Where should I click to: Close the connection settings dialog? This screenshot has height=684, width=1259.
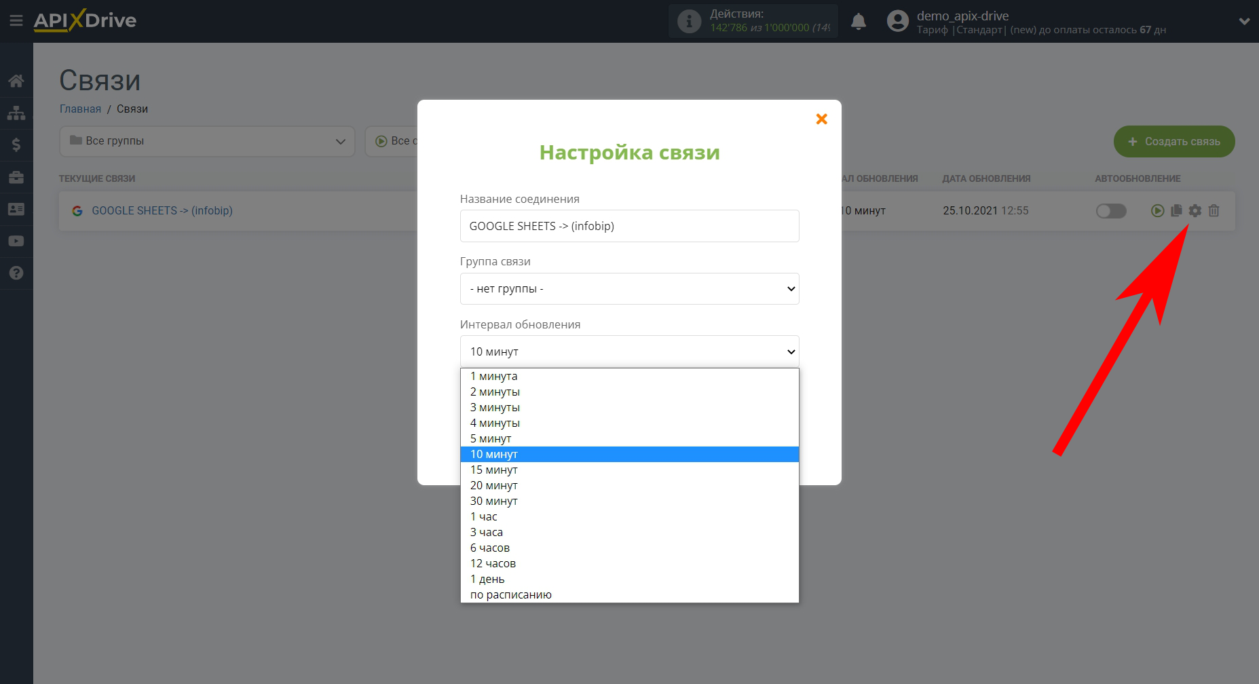coord(821,119)
